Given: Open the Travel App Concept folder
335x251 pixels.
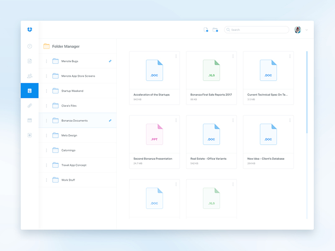Looking at the screenshot, I should tap(74, 165).
